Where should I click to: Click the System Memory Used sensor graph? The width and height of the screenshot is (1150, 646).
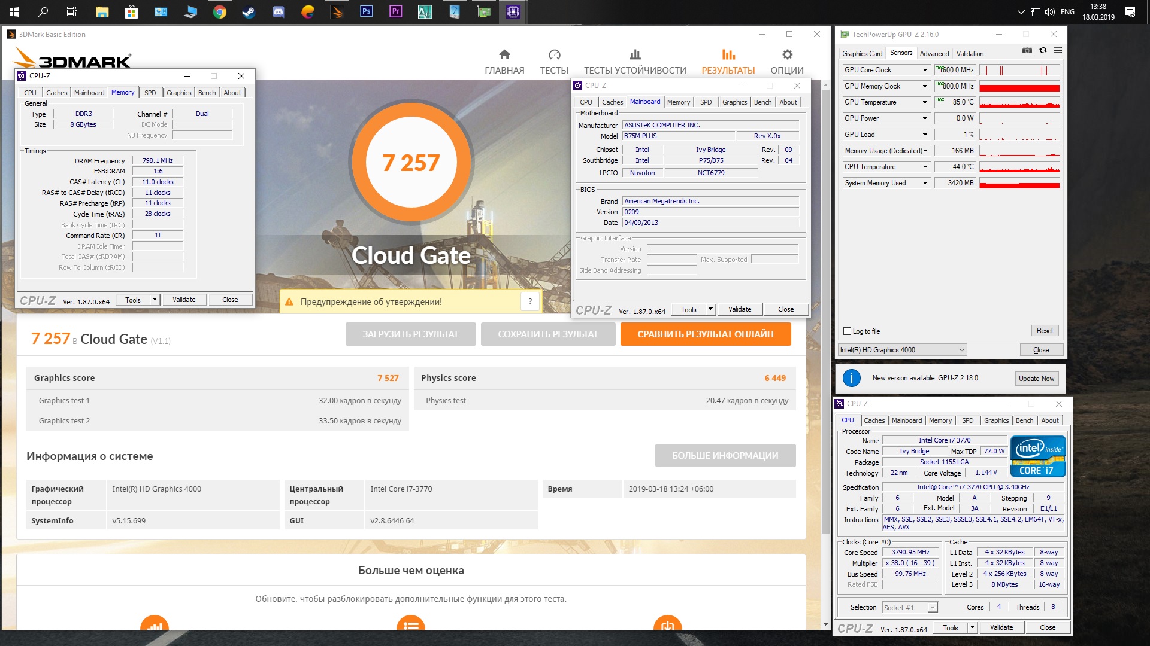pos(1019,183)
